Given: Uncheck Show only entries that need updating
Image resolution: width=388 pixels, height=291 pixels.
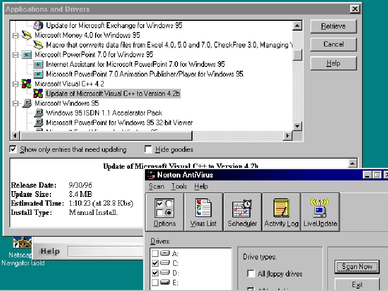Looking at the screenshot, I should [13, 149].
